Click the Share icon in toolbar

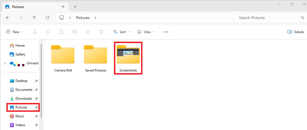tap(88, 32)
